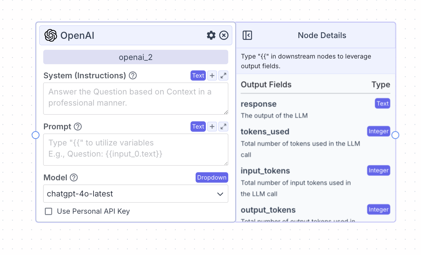Remove the OpenAI node with the X icon
Image resolution: width=421 pixels, height=255 pixels.
tap(224, 35)
